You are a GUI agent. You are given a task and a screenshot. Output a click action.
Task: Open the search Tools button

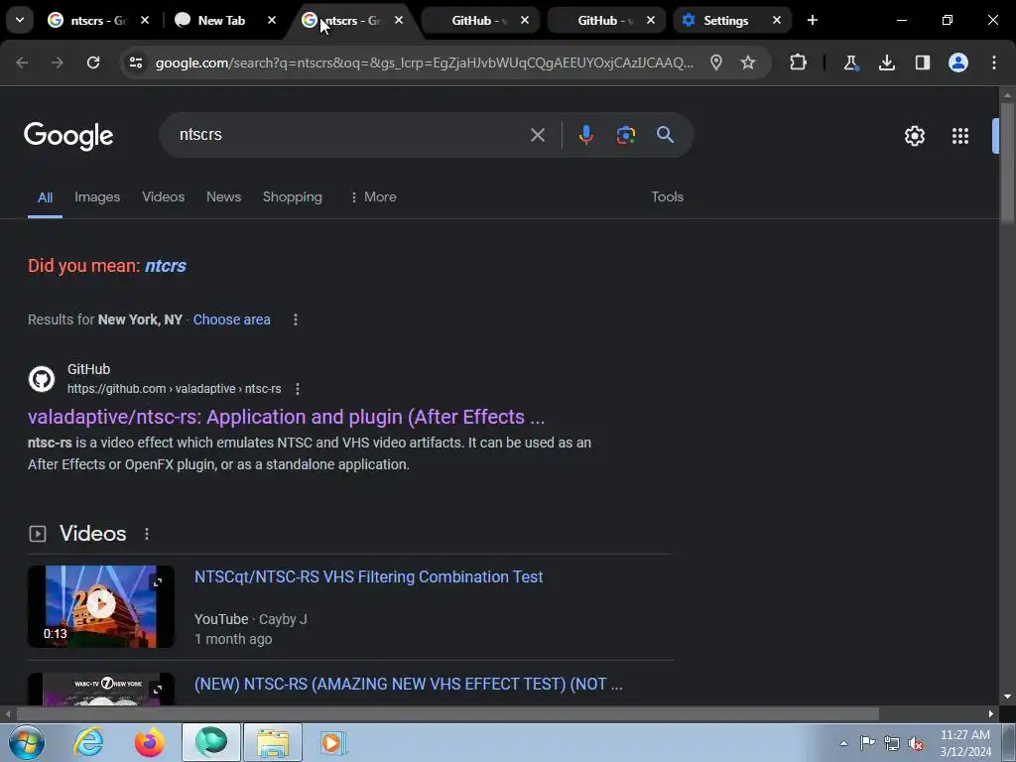tap(668, 197)
